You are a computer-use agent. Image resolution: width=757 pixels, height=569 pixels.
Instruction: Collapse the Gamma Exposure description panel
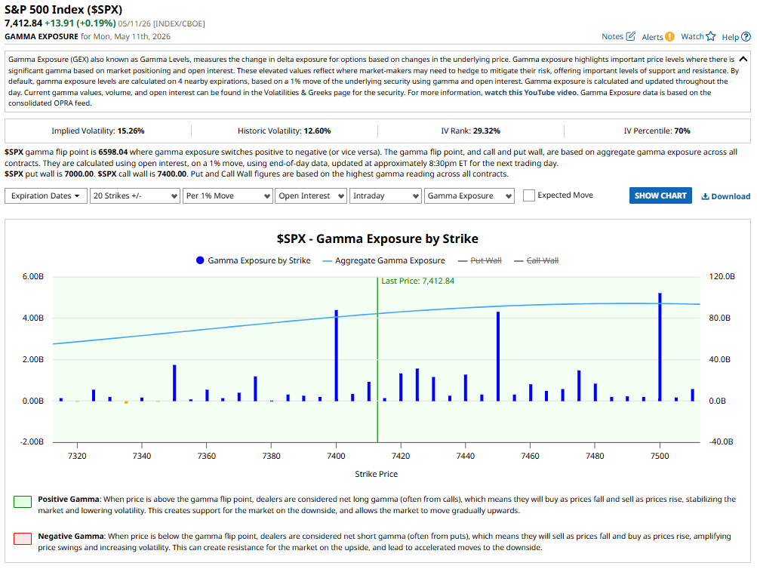point(743,59)
